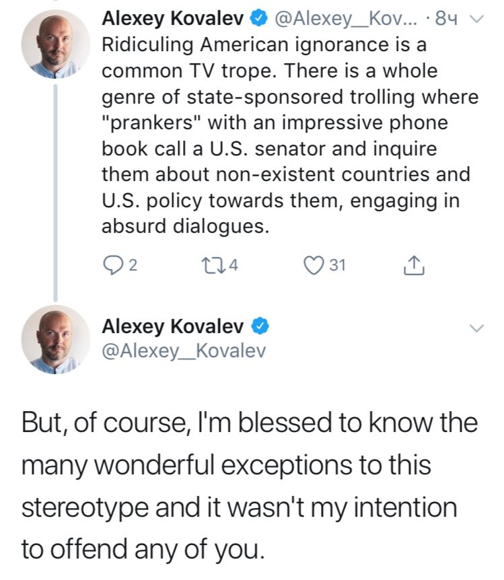This screenshot has width=504, height=580.
Task: Open the share icon on first tweet
Action: [x=414, y=265]
